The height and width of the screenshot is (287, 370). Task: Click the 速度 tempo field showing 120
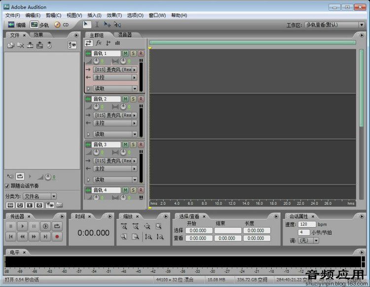[x=306, y=224]
